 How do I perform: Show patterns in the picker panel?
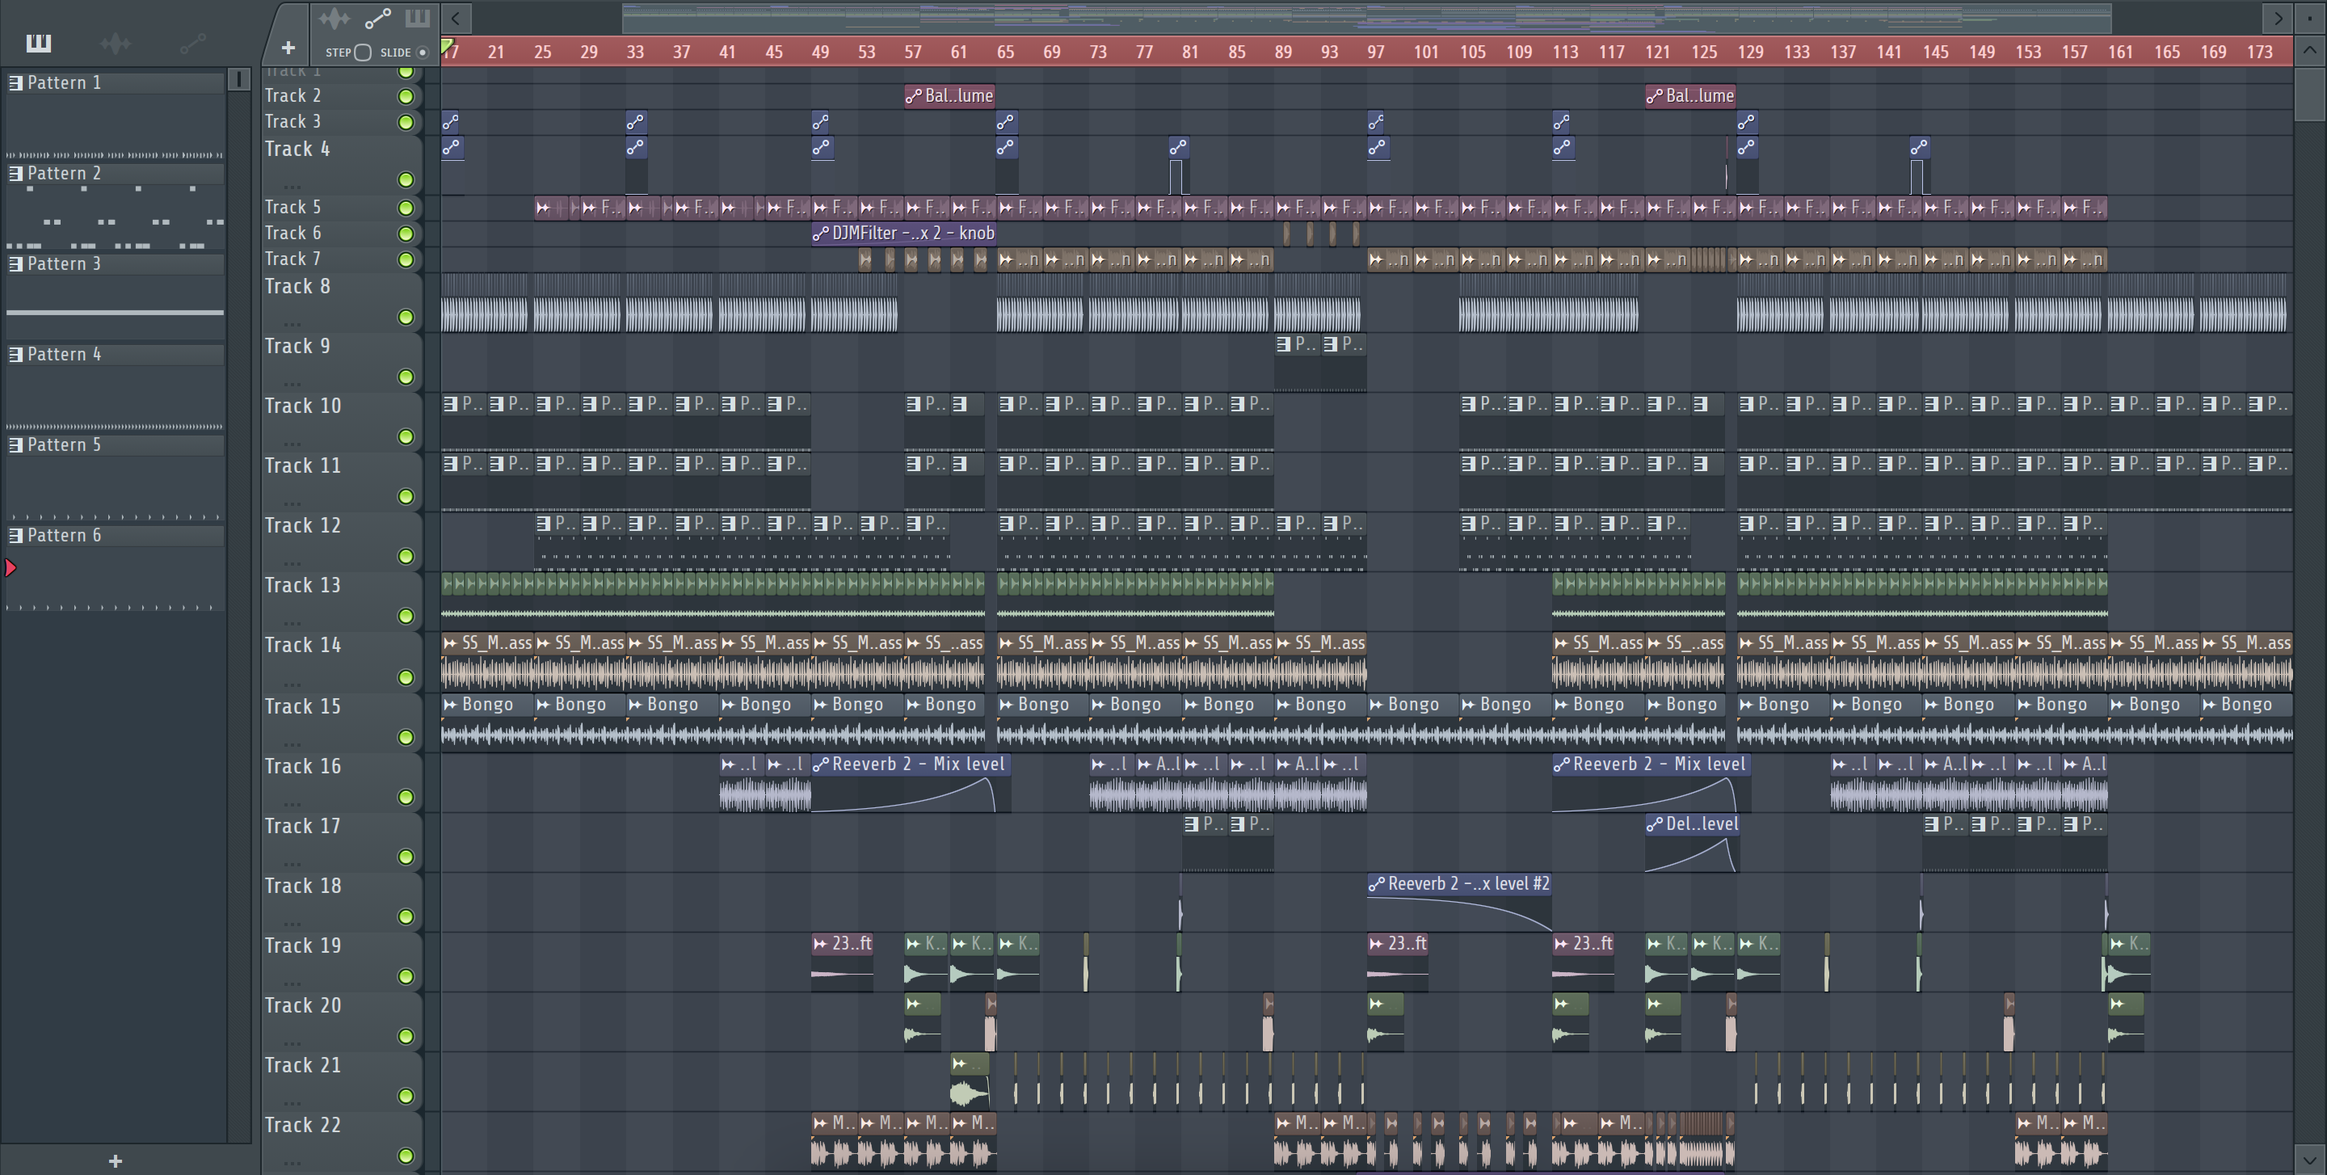[38, 43]
